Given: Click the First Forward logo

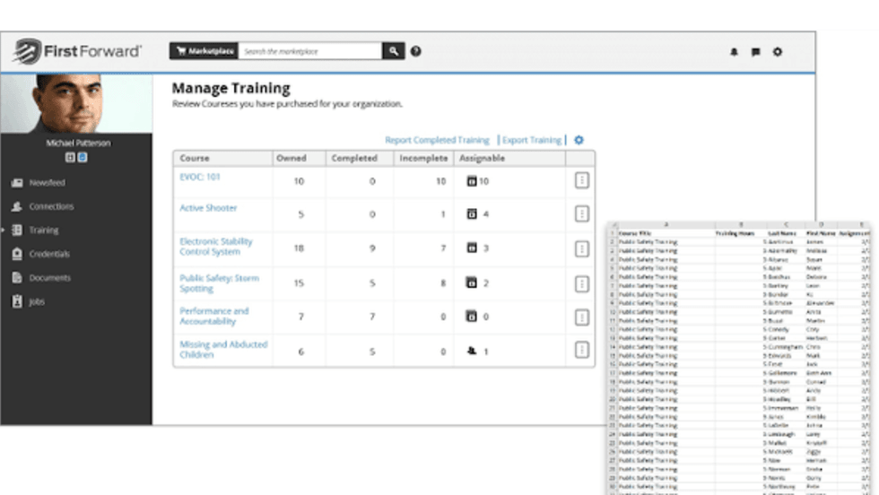Looking at the screenshot, I should (77, 51).
